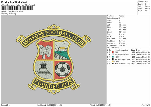Click the yellow thread swatch with 10866 stitches
This screenshot has height=107, width=151.
[x=113, y=61]
